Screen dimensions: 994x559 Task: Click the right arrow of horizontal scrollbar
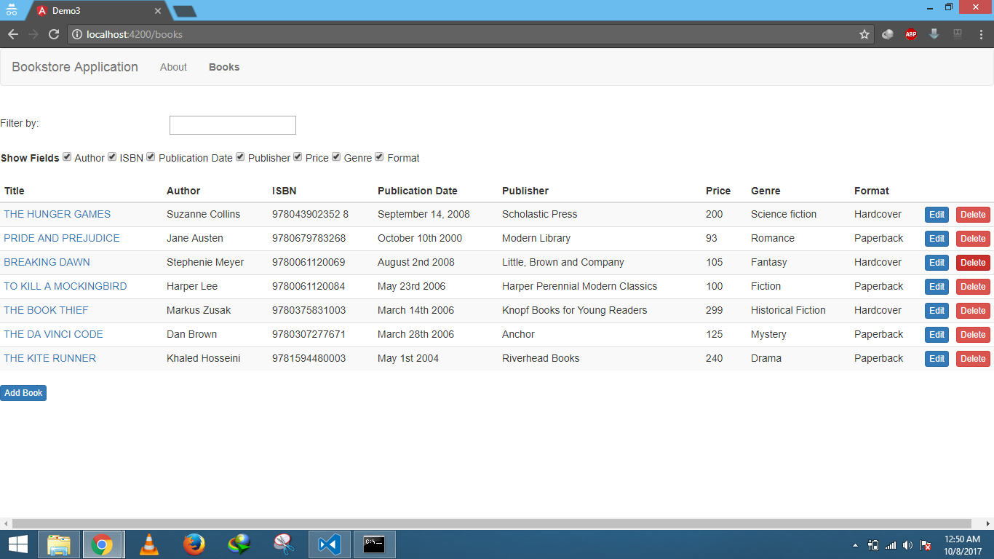(x=988, y=524)
